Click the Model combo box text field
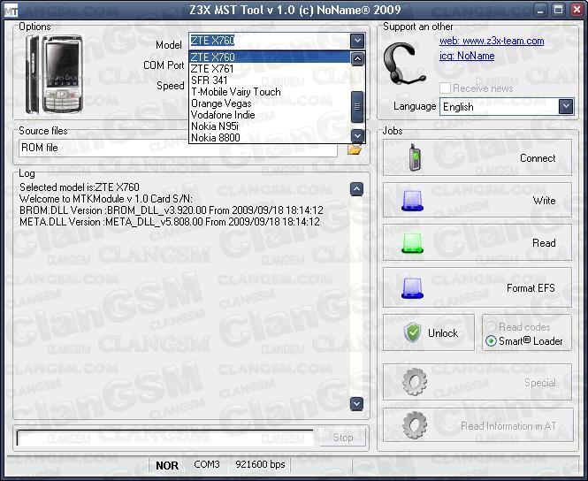 [x=270, y=41]
